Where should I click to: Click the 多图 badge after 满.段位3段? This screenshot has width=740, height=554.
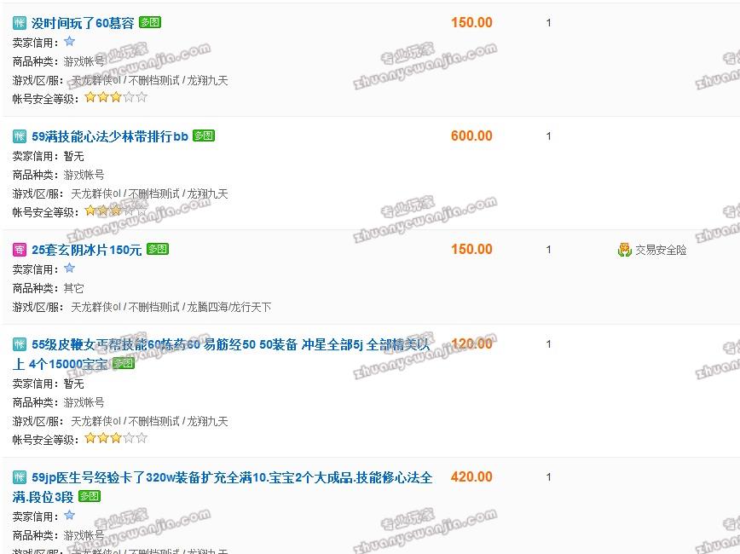[90, 496]
